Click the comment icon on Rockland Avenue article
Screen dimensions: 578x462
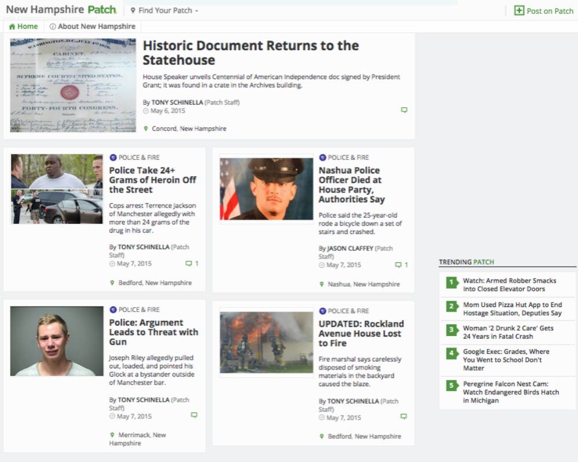404,416
